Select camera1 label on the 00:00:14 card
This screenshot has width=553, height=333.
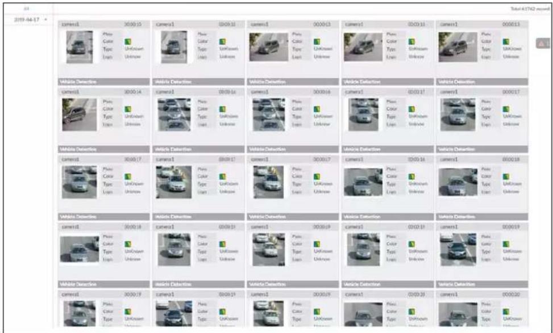pyautogui.click(x=70, y=92)
